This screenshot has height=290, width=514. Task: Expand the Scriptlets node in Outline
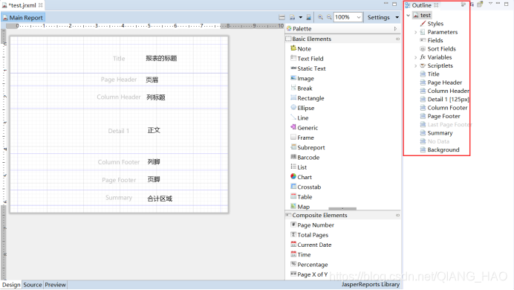(416, 65)
